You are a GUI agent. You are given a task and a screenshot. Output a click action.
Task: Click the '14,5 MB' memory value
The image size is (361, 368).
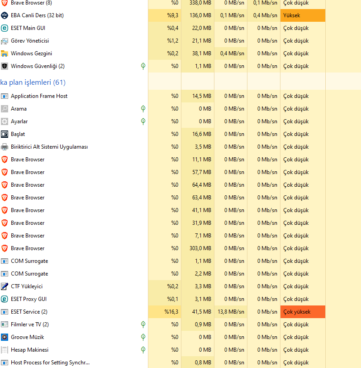point(202,96)
